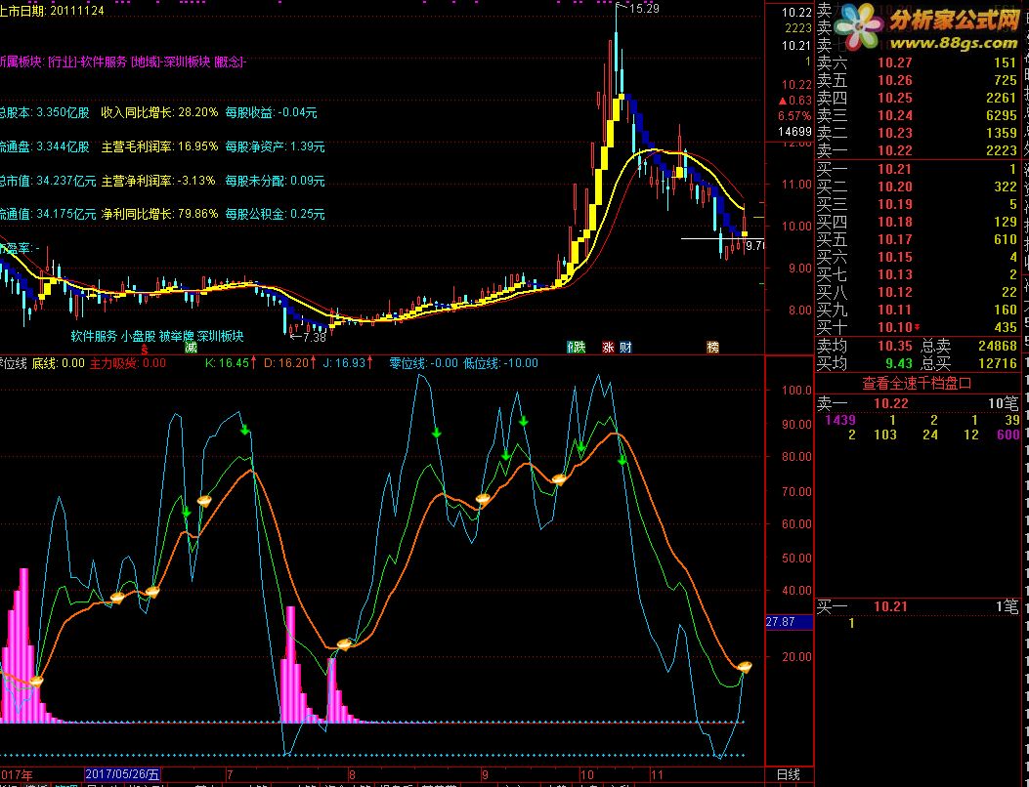
Task: Click the 卖二 10.23 order row
Action: (917, 133)
